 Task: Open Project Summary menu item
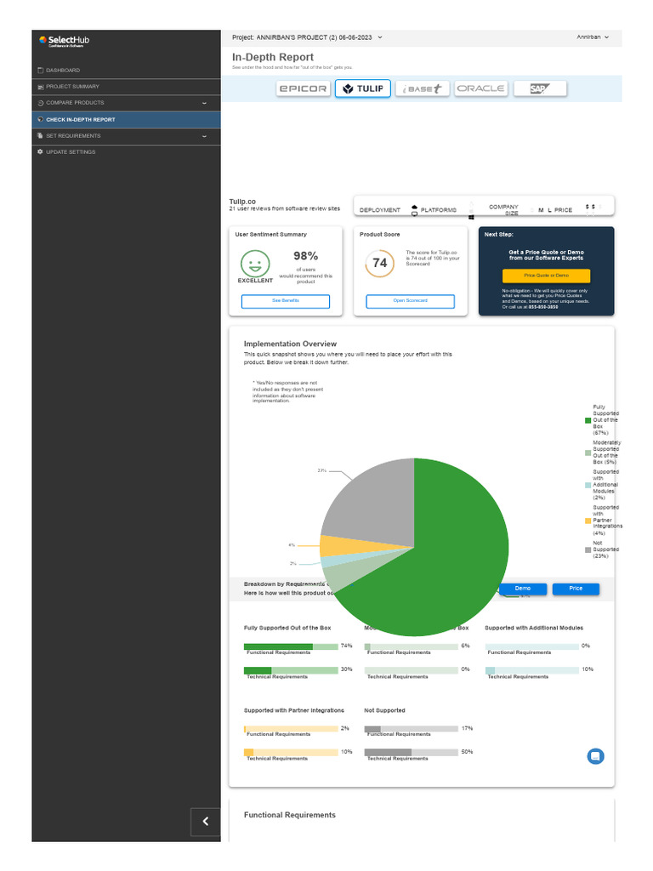click(x=126, y=87)
